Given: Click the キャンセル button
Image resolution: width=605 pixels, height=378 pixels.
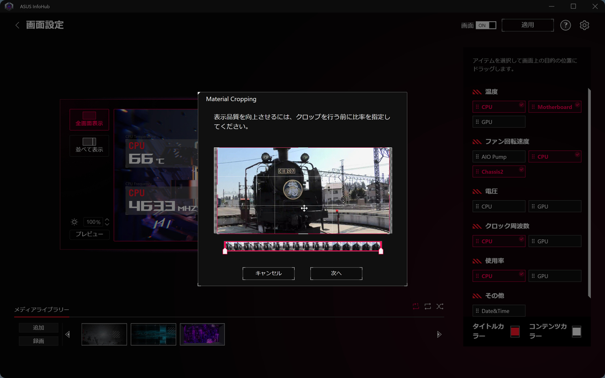Looking at the screenshot, I should pyautogui.click(x=269, y=273).
